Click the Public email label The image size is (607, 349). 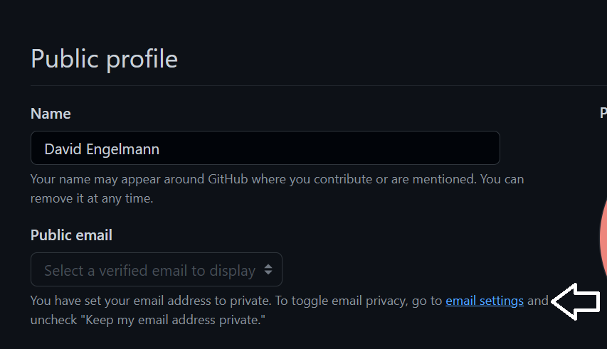tap(71, 235)
